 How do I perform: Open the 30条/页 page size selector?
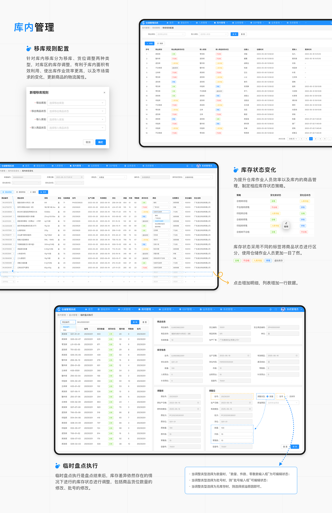click(293, 139)
